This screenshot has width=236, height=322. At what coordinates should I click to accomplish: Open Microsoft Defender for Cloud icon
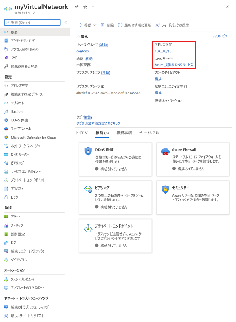pos(6,137)
